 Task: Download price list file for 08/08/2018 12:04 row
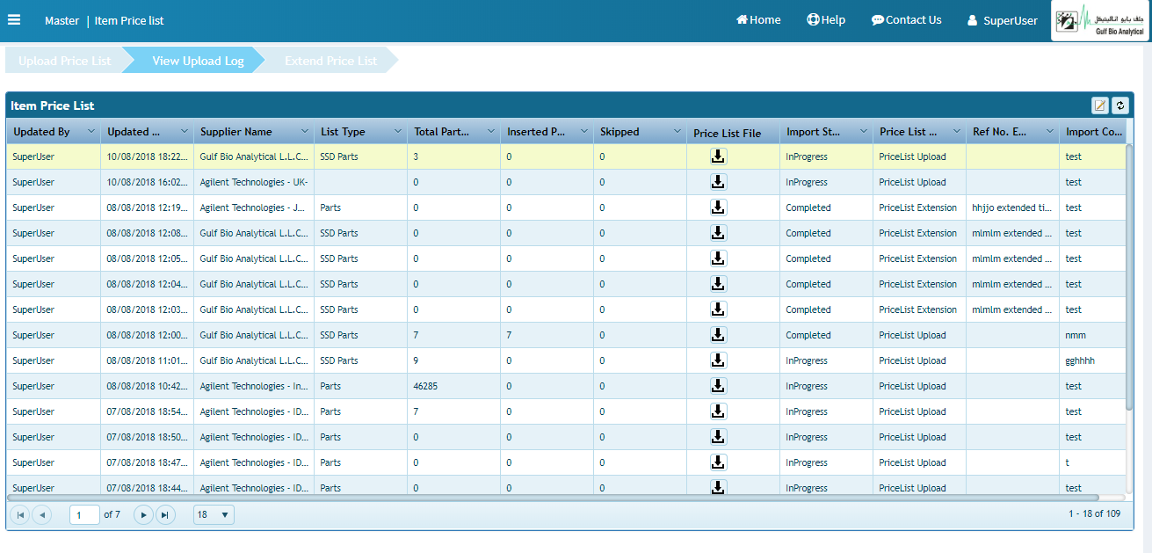pos(718,284)
